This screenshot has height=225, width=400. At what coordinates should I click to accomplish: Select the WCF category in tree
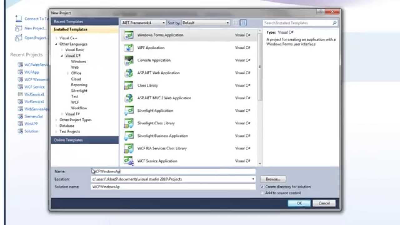click(75, 102)
